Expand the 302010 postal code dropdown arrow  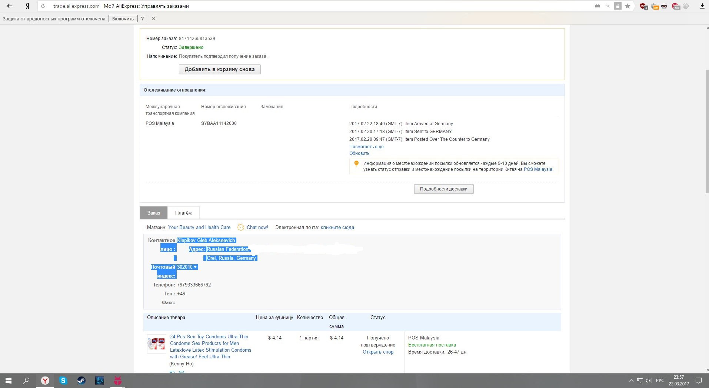click(195, 267)
